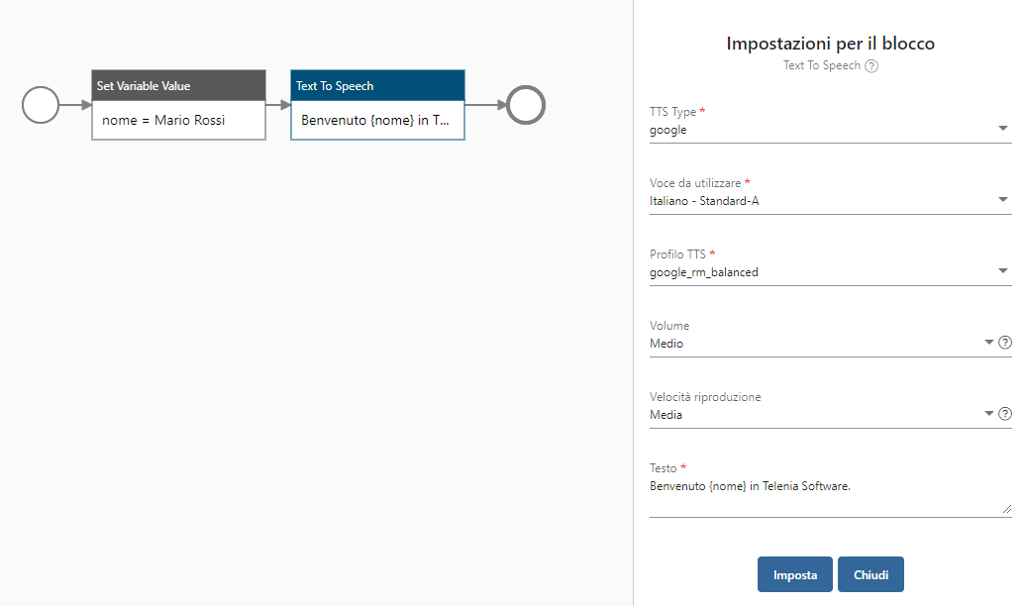Open the Voce da utilizzare dropdown
Screen dimensions: 1023x606
tap(831, 201)
